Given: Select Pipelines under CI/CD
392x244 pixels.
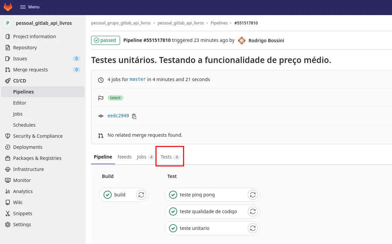Looking at the screenshot, I should pyautogui.click(x=42, y=92).
